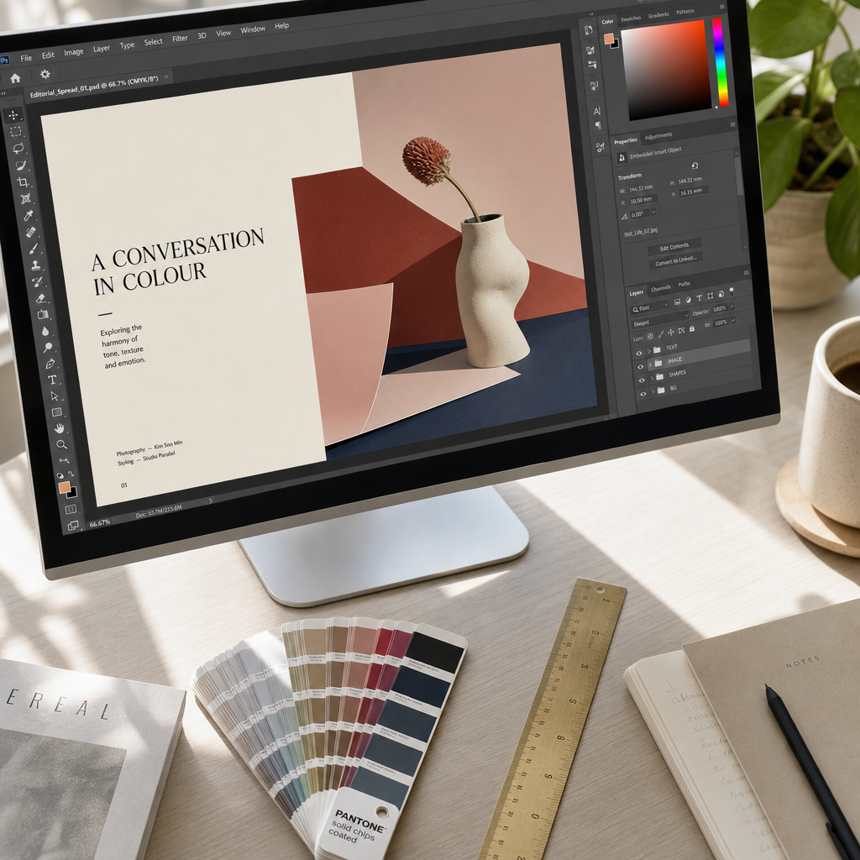The width and height of the screenshot is (860, 860).
Task: Expand the SHAPES group
Action: [652, 377]
